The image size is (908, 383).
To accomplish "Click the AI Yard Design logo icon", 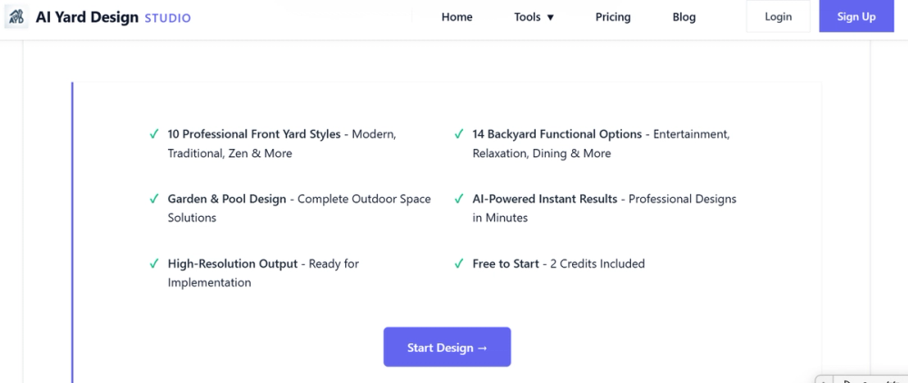I will pos(15,17).
